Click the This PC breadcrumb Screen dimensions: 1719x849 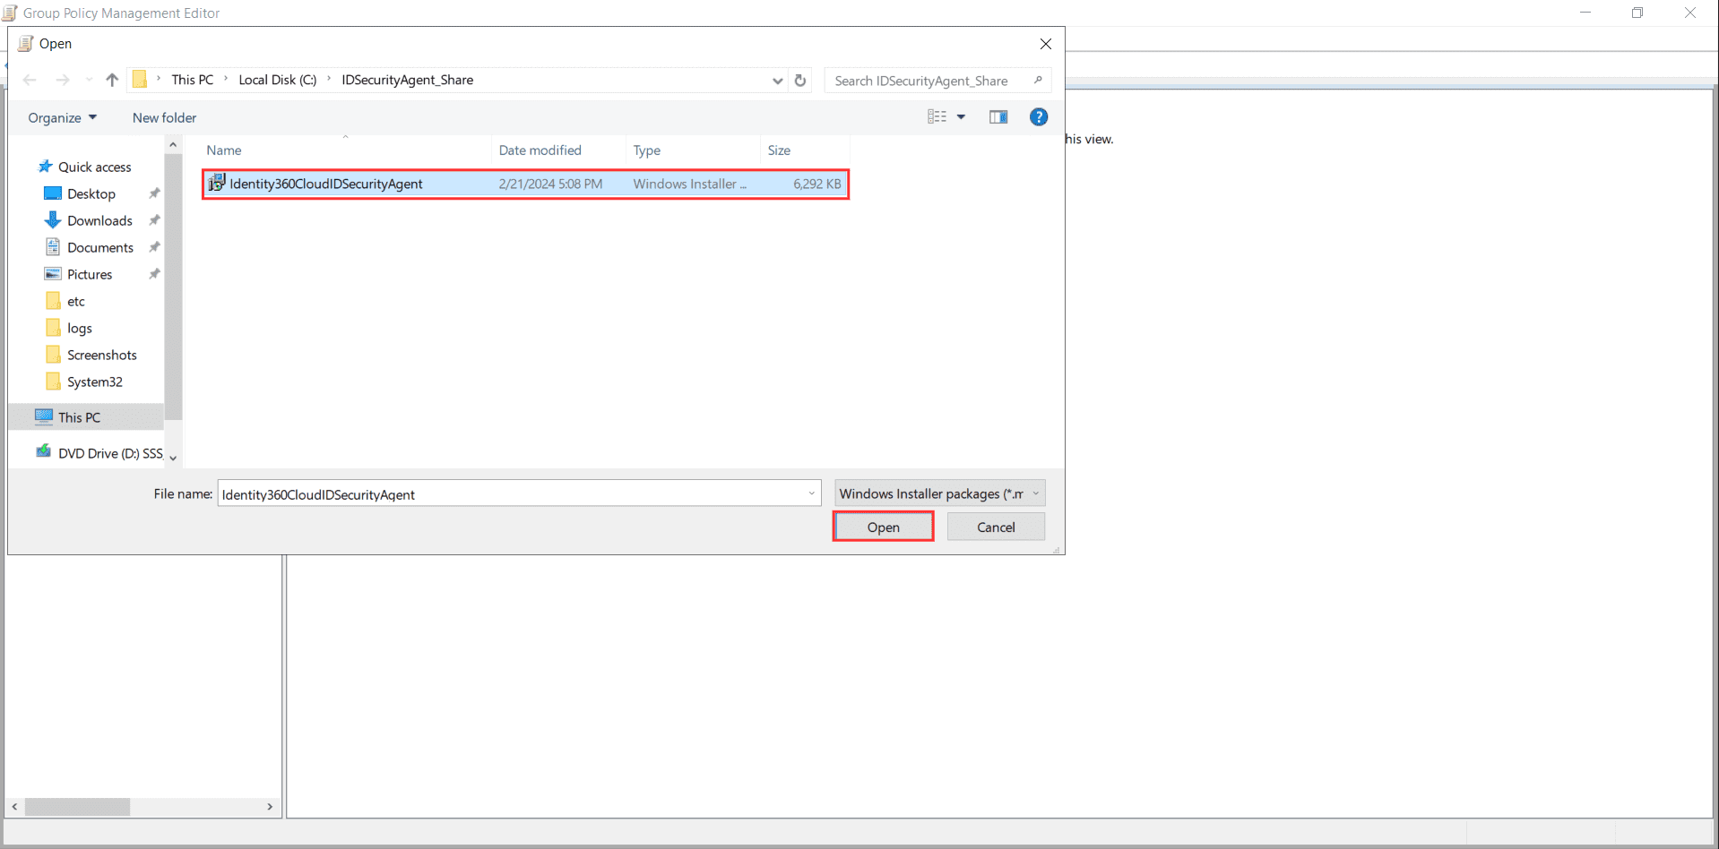click(193, 80)
